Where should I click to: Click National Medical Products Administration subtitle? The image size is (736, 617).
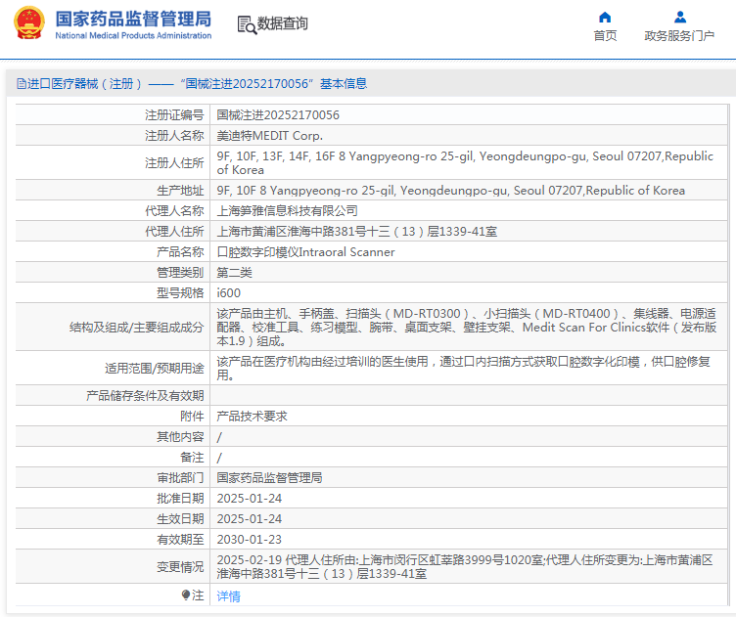133,35
